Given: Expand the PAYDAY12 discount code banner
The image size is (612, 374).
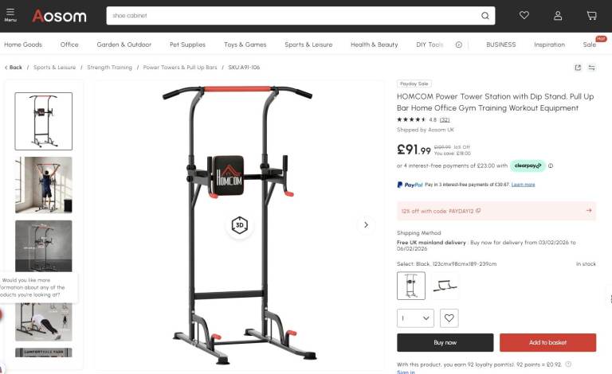Looking at the screenshot, I should click(x=496, y=211).
